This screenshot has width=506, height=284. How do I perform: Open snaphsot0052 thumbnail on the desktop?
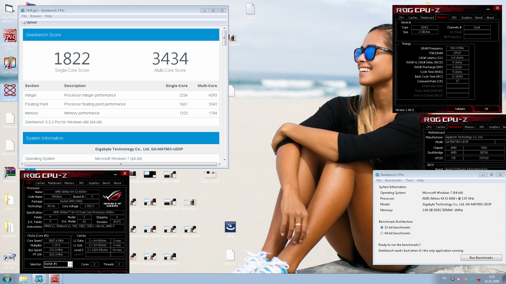(x=150, y=177)
